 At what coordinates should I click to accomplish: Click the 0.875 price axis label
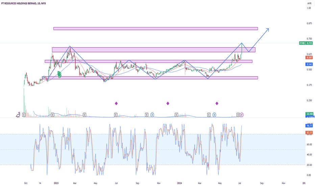click(309, 24)
